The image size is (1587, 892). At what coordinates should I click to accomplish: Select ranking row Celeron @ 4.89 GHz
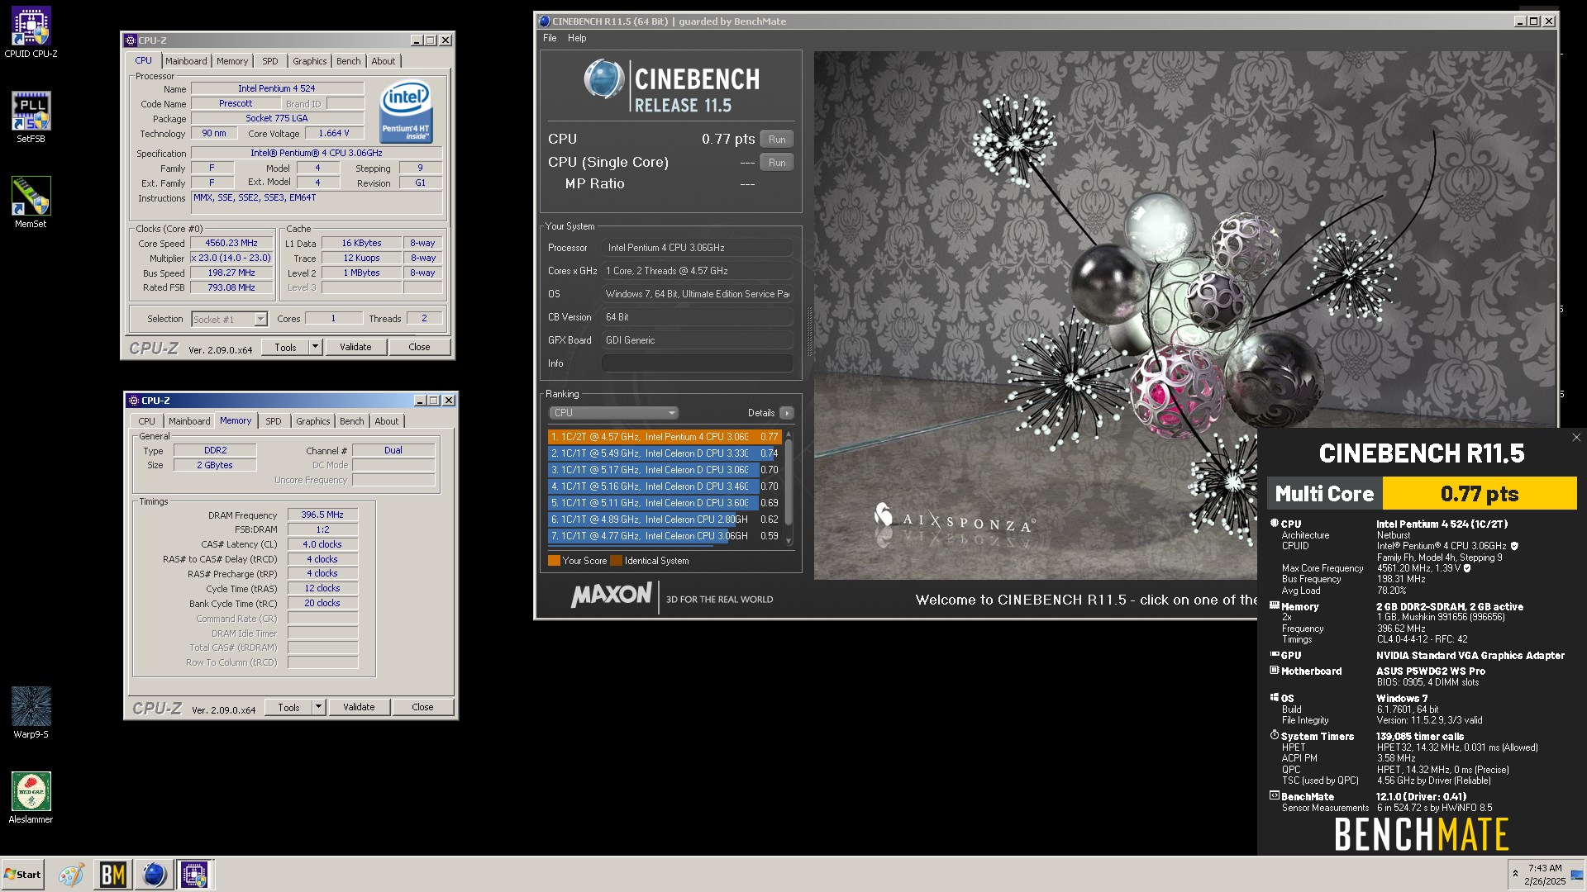tap(665, 520)
